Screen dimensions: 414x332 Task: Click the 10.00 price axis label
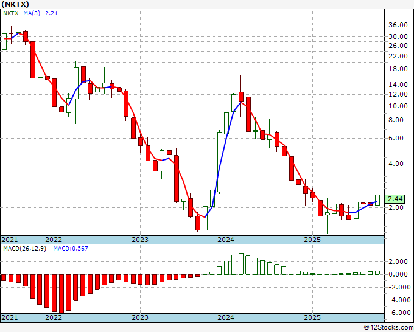398,106
